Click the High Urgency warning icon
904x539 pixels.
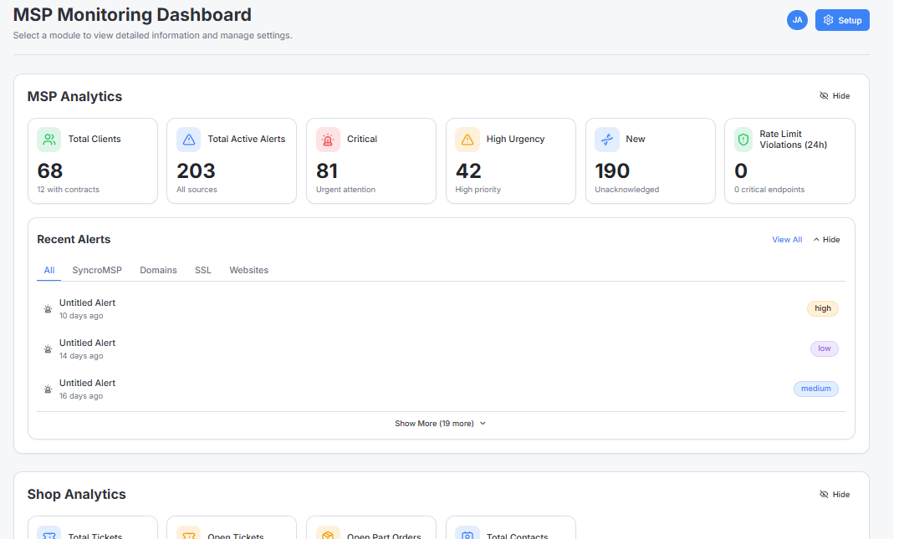[x=467, y=138]
